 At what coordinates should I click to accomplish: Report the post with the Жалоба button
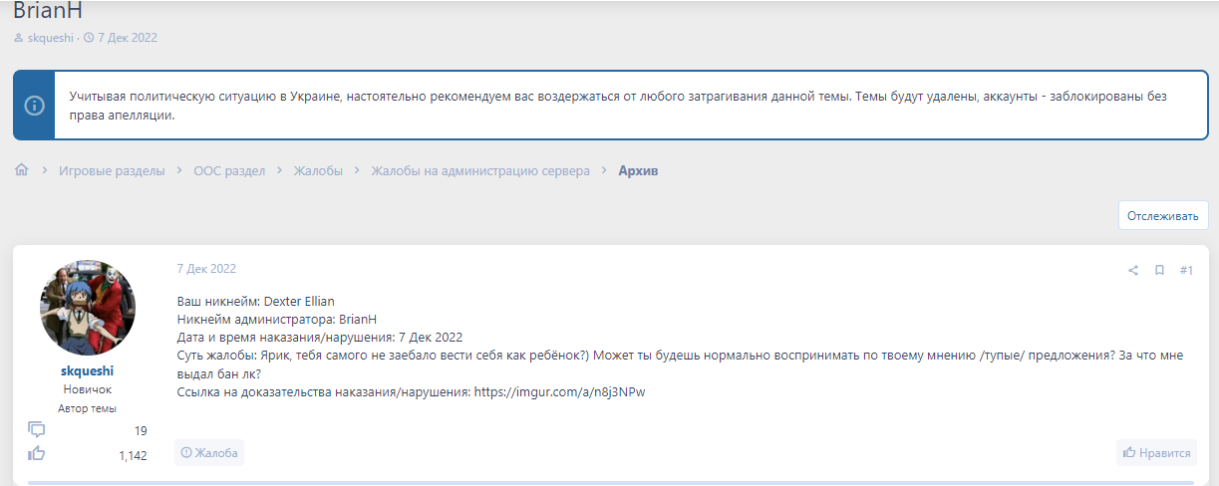209,453
